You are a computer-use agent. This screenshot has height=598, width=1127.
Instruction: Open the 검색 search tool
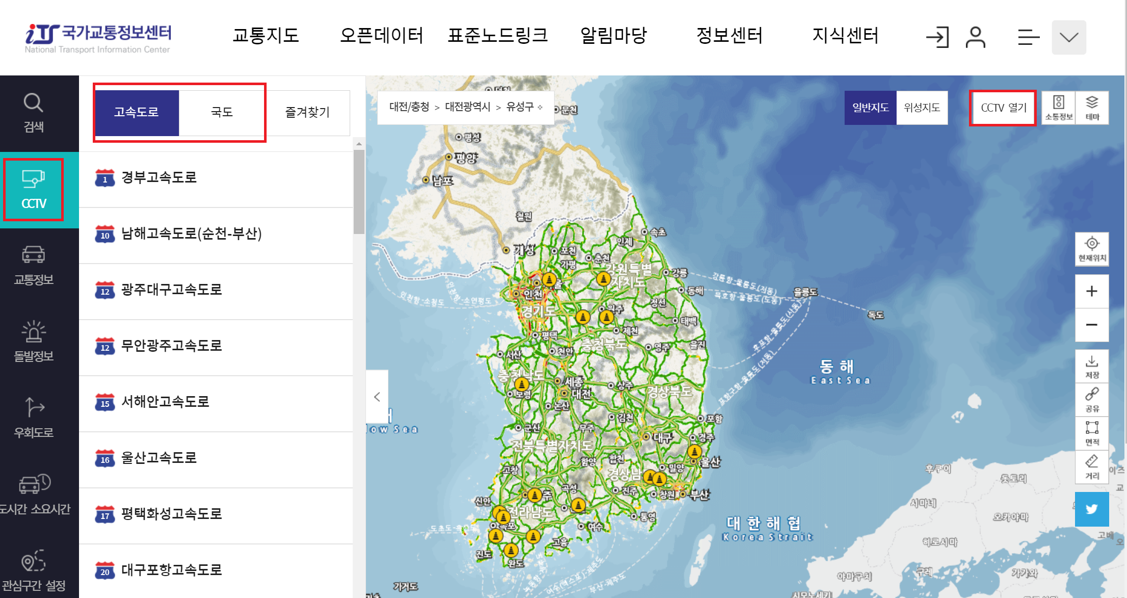33,112
